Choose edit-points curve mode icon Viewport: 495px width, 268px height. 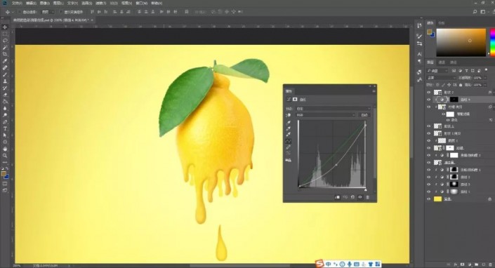pyautogui.click(x=289, y=141)
